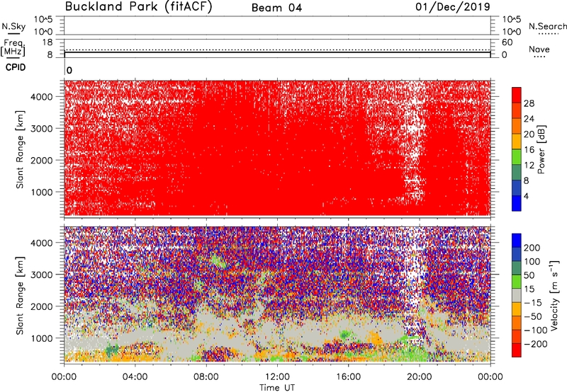Click '1000' on the velocity panel axis
Viewport: 567px width, 392px height.
(x=41, y=338)
